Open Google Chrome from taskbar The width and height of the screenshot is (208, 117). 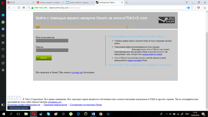[101, 114]
